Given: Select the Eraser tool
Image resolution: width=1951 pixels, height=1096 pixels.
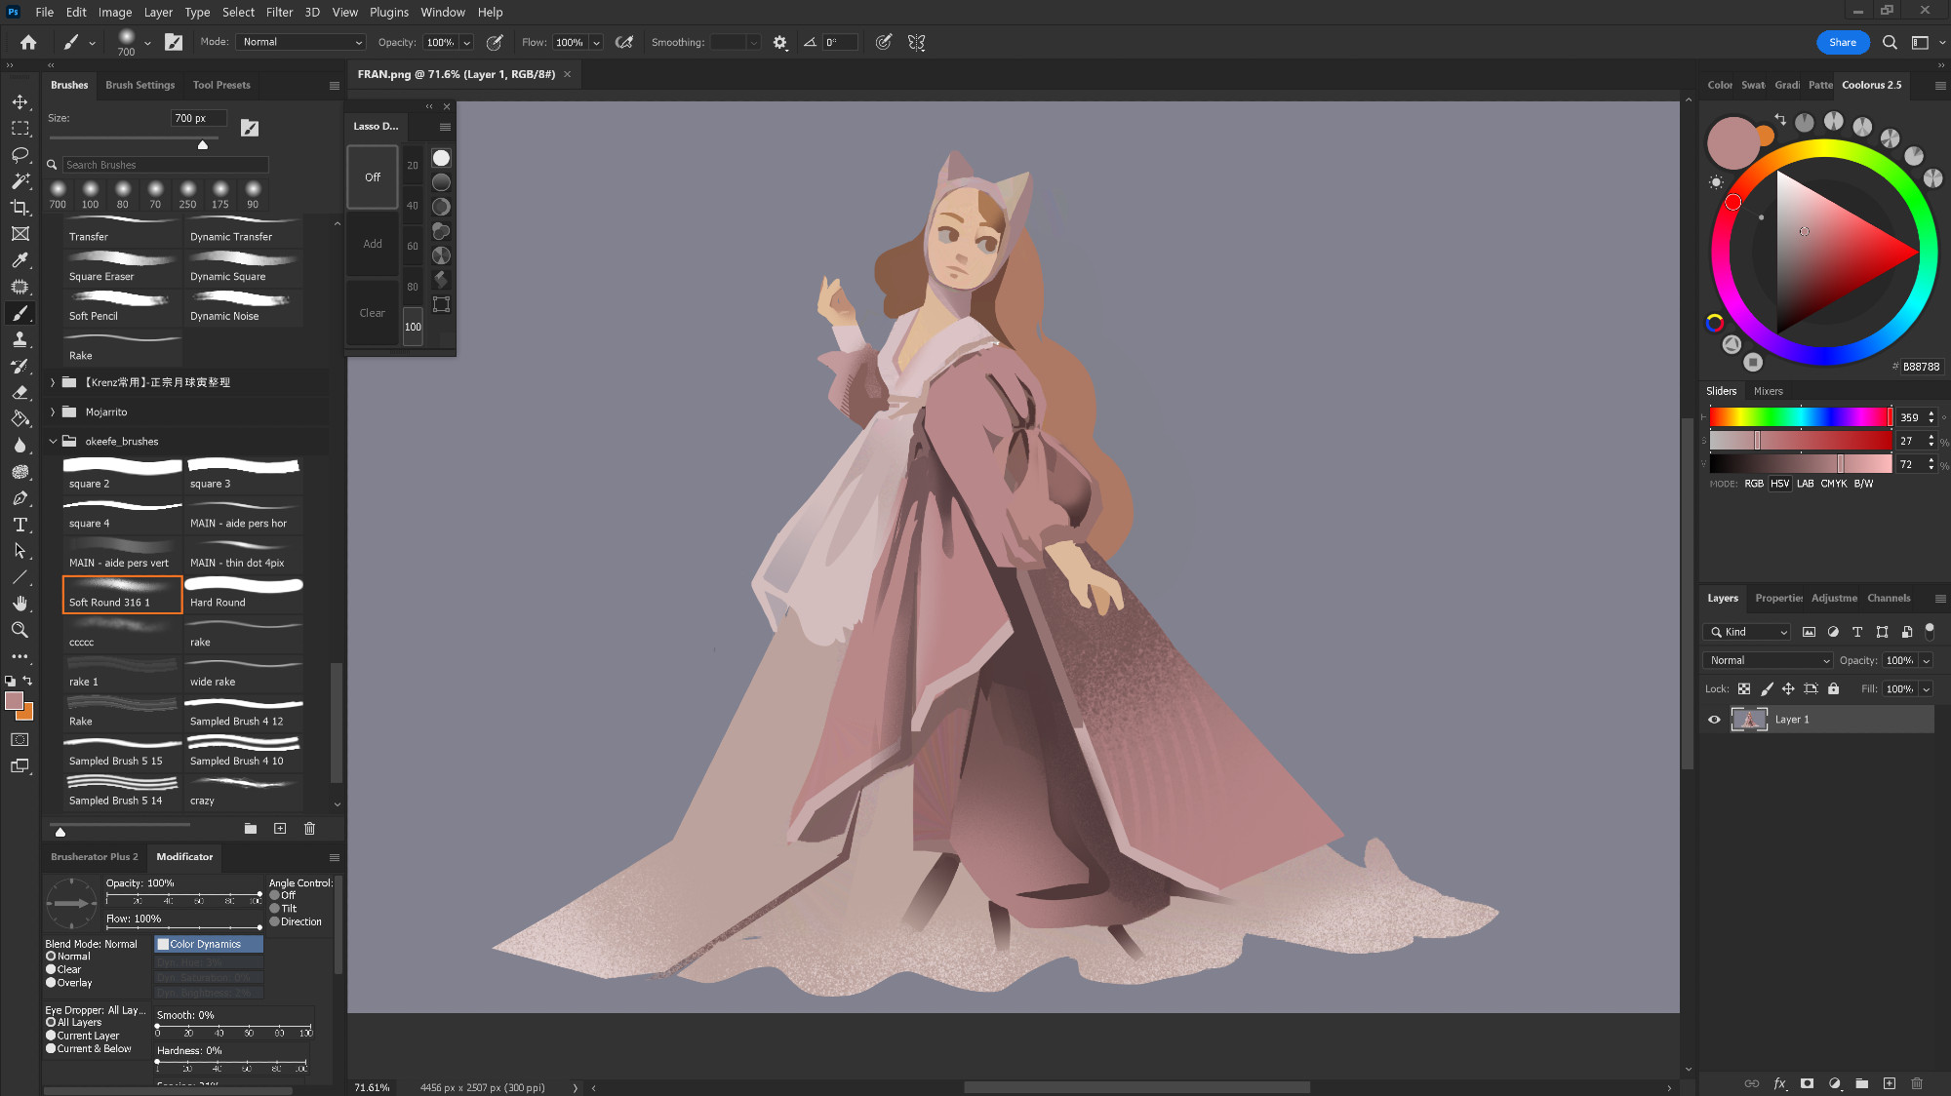Looking at the screenshot, I should tap(20, 392).
